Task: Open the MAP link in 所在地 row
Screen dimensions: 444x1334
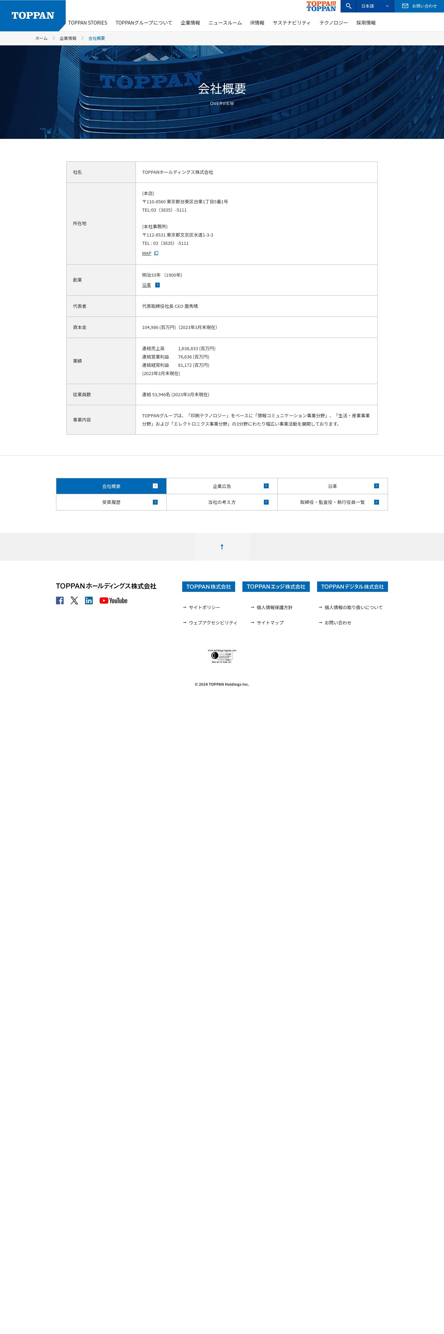Action: [147, 253]
